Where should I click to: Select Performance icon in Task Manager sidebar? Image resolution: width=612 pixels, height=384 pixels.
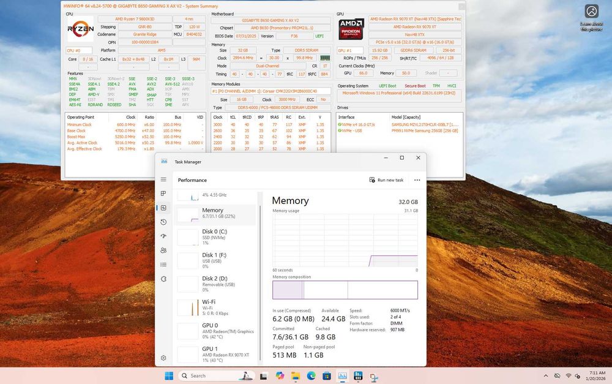[163, 208]
